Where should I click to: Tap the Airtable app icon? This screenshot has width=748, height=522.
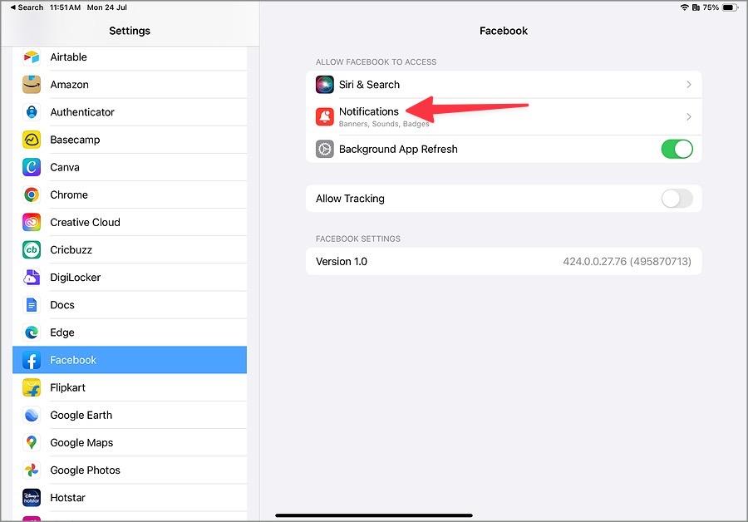32,57
